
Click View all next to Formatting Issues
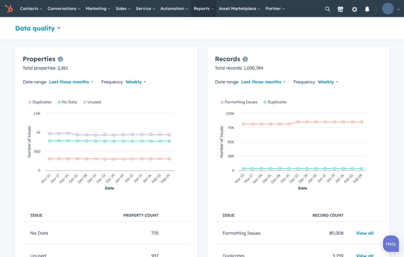[365, 233]
